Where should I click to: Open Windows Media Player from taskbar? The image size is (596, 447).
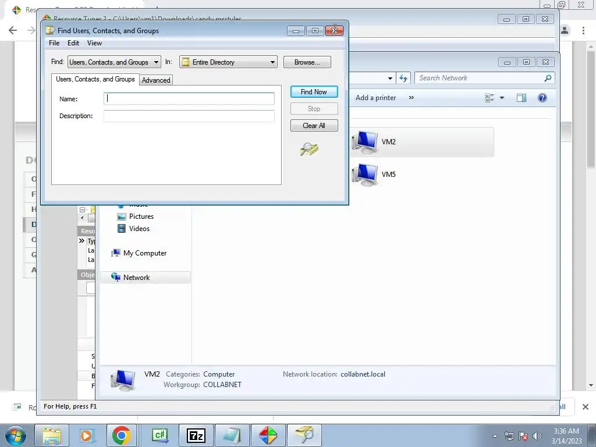tap(86, 435)
